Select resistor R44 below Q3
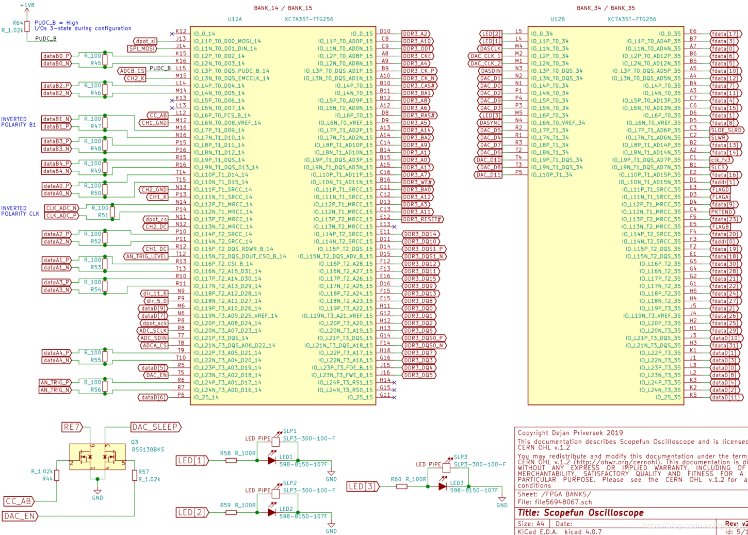 [x=57, y=475]
